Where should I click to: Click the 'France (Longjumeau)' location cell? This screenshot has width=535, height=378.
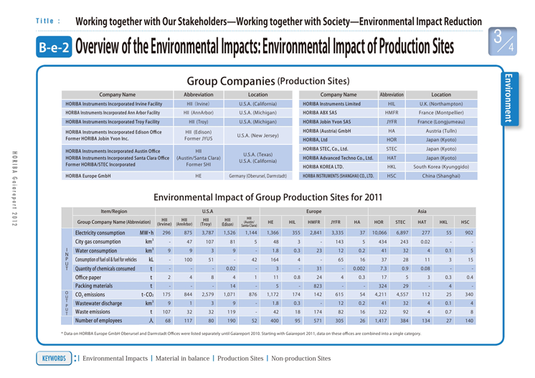[x=441, y=122]
